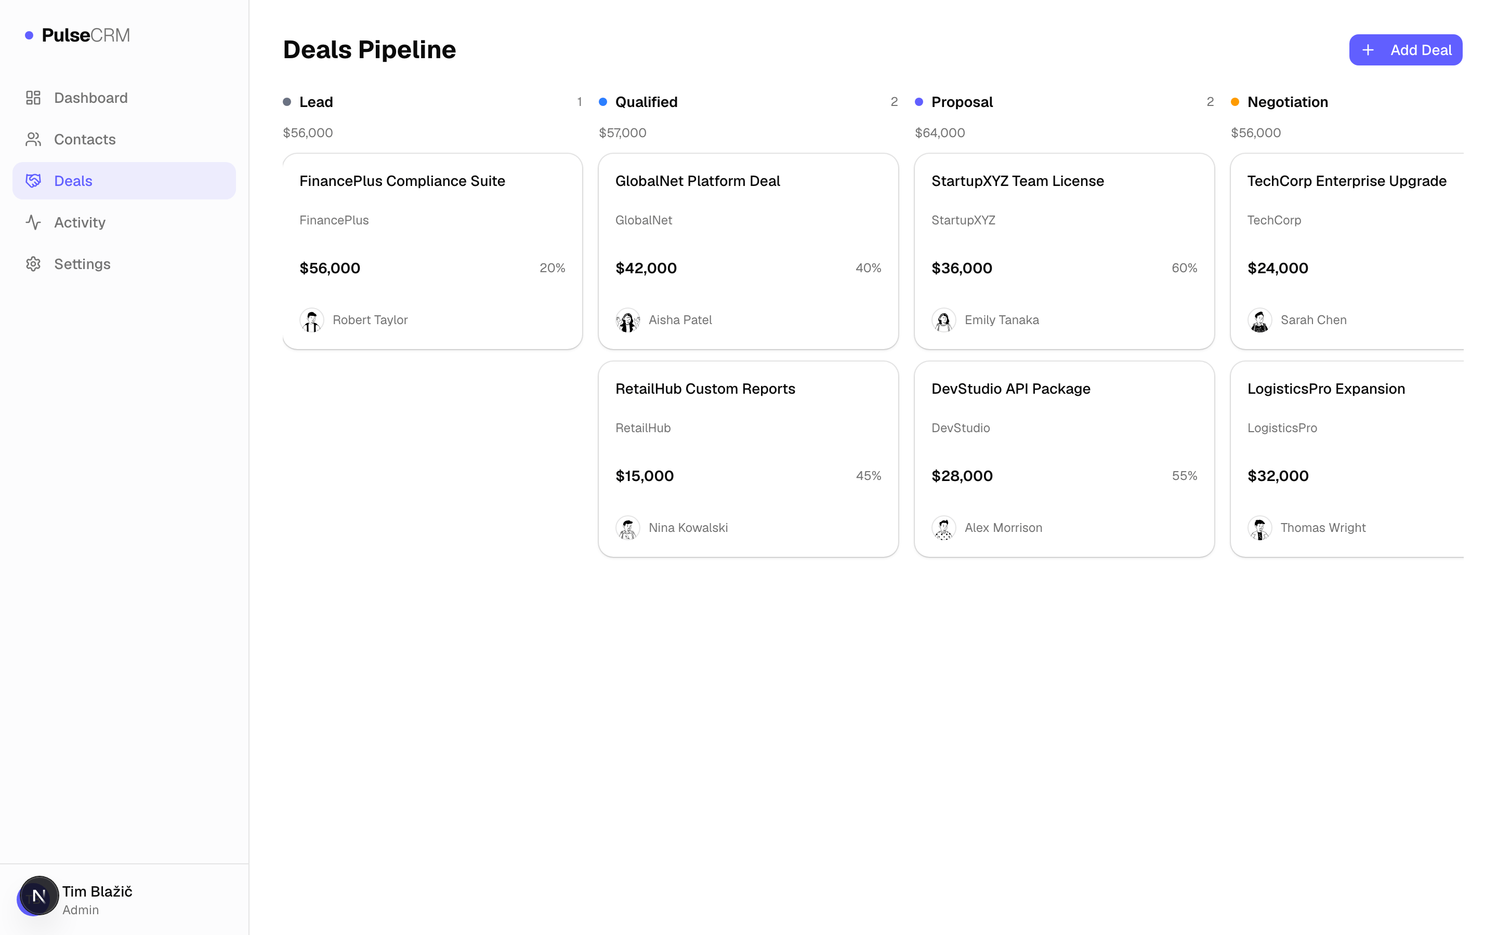Click Emily Tanaka's avatar
1497x935 pixels.
point(944,320)
